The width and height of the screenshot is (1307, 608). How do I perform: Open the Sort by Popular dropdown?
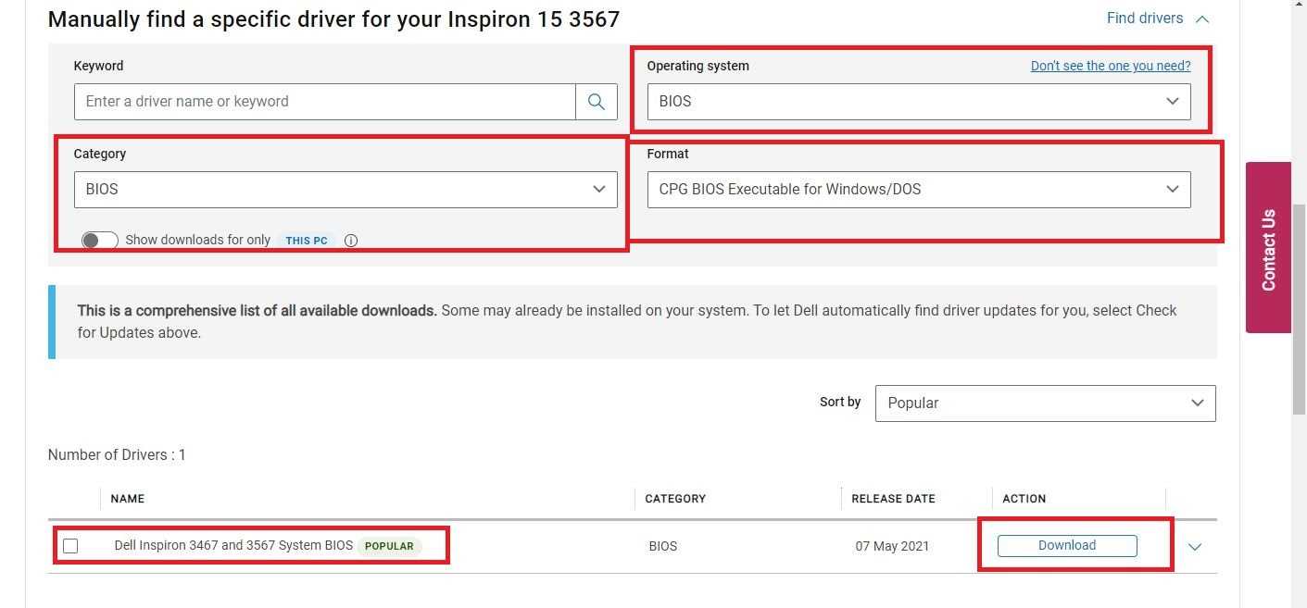(x=1045, y=403)
